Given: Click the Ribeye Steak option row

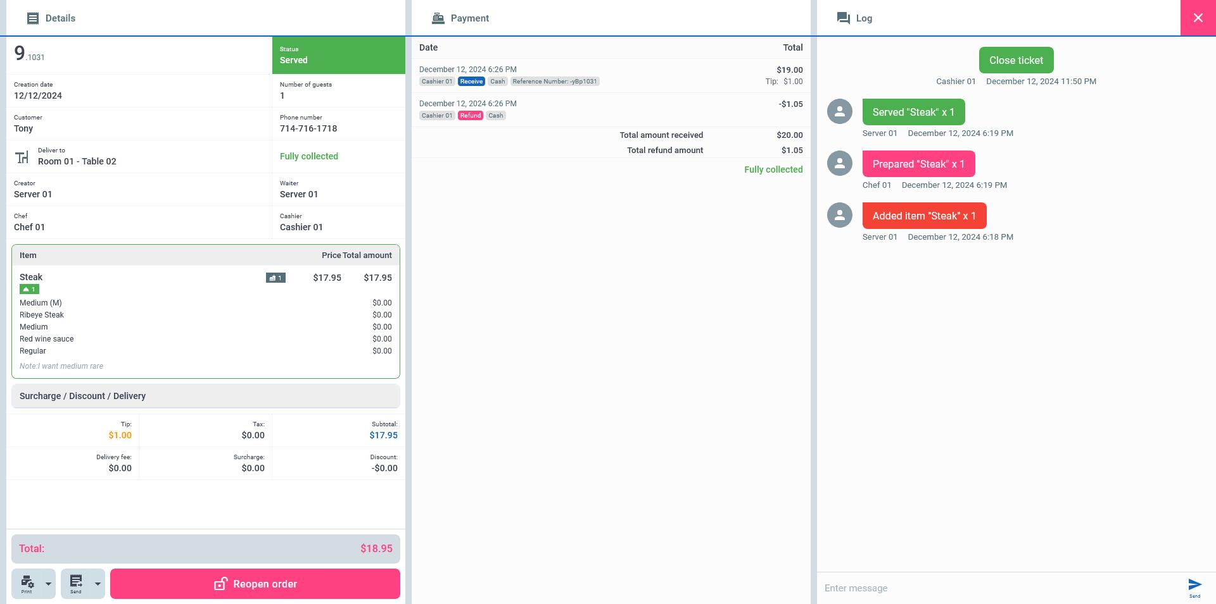Looking at the screenshot, I should coord(206,315).
